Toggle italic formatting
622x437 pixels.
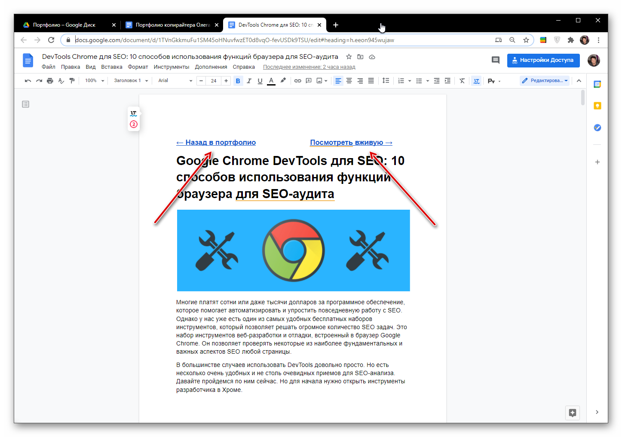tap(249, 81)
